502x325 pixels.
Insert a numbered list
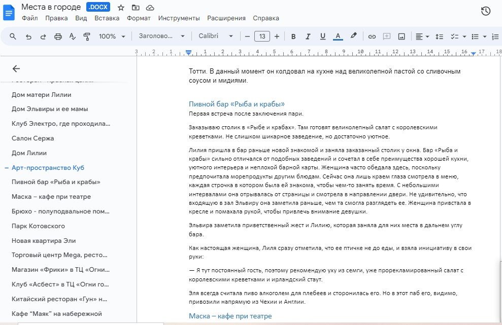pos(495,37)
